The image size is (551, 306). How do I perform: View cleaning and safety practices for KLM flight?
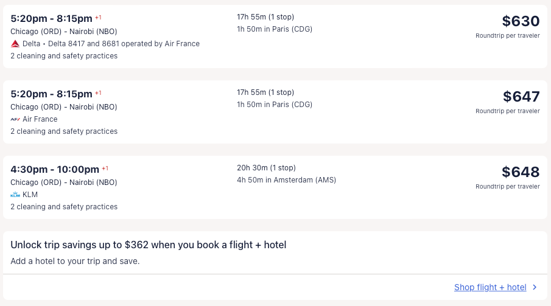coord(64,207)
